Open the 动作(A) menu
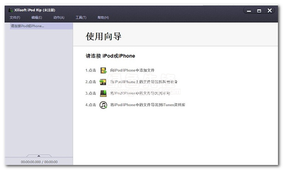The image size is (283, 170). coord(59,17)
